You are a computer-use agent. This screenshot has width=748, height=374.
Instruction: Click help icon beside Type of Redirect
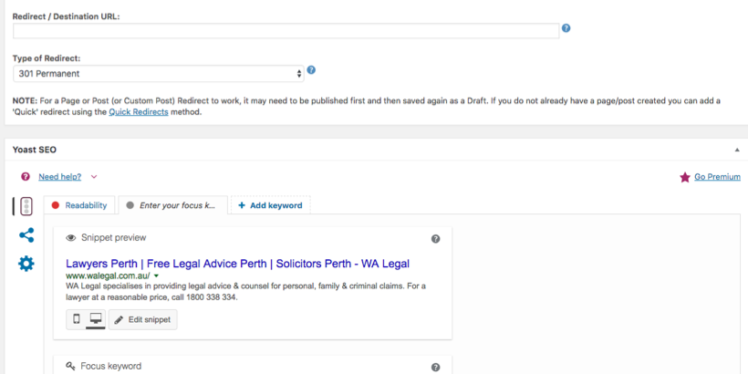click(311, 70)
